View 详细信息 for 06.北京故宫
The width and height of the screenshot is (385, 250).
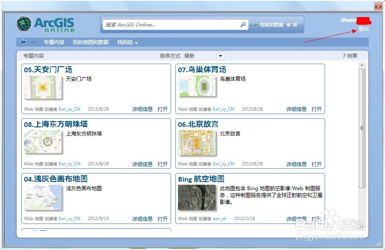296,164
